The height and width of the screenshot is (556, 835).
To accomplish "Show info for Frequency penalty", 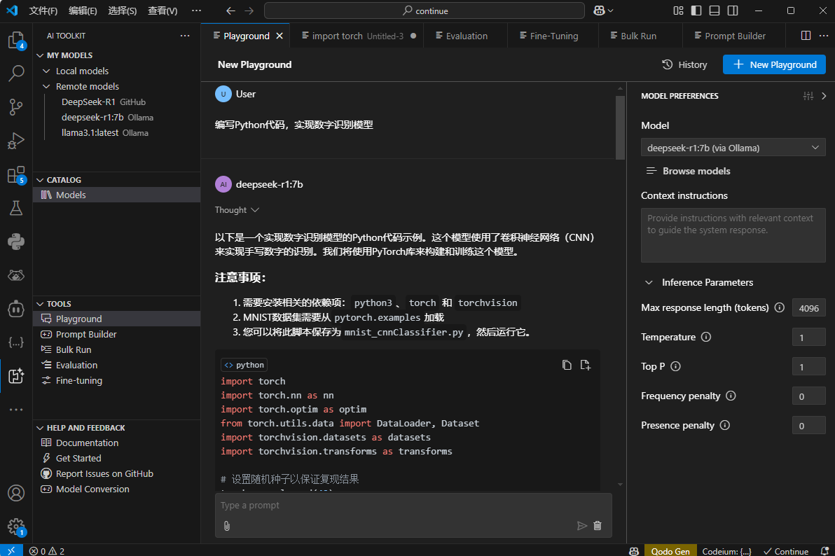I will (x=731, y=395).
